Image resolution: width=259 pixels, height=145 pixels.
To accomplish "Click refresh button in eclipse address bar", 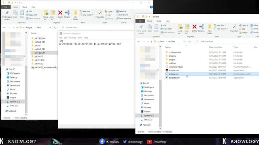I will pyautogui.click(x=189, y=41).
